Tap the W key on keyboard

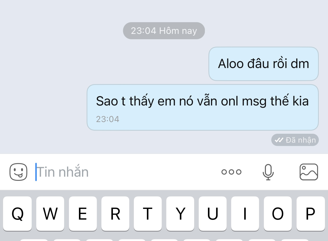50,213
